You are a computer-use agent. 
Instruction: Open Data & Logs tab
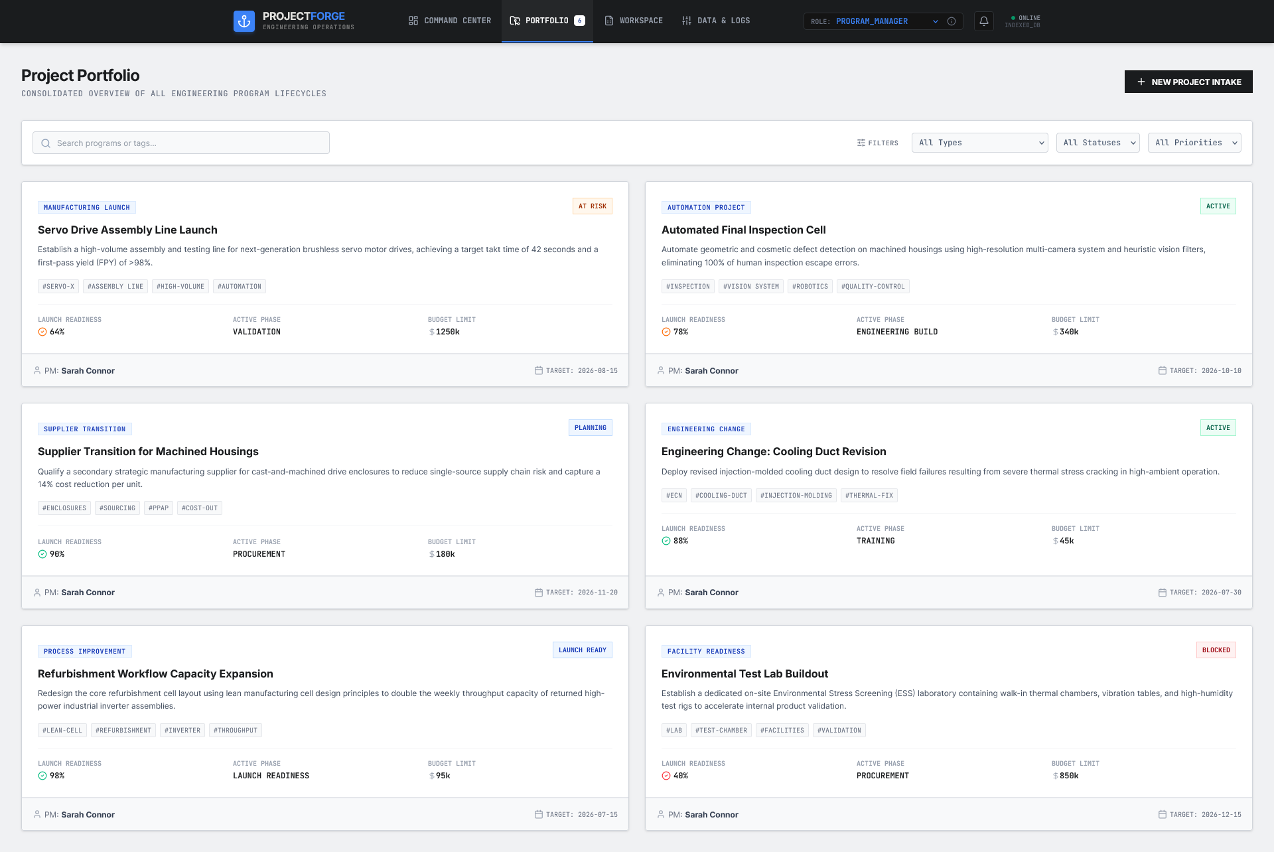716,21
